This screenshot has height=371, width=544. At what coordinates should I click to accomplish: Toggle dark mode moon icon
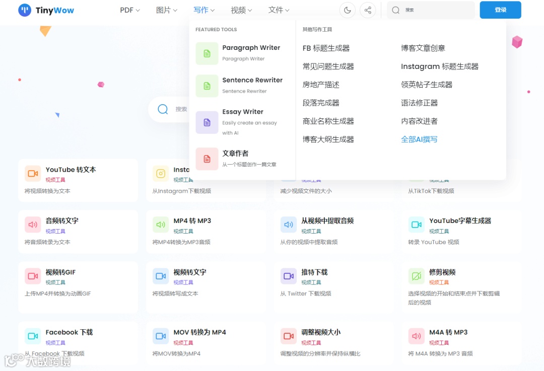tap(347, 10)
